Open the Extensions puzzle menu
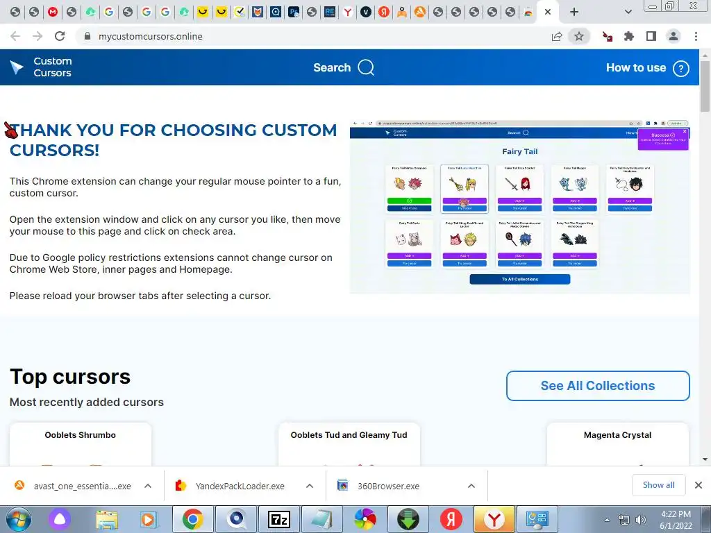711x533 pixels. [x=629, y=36]
